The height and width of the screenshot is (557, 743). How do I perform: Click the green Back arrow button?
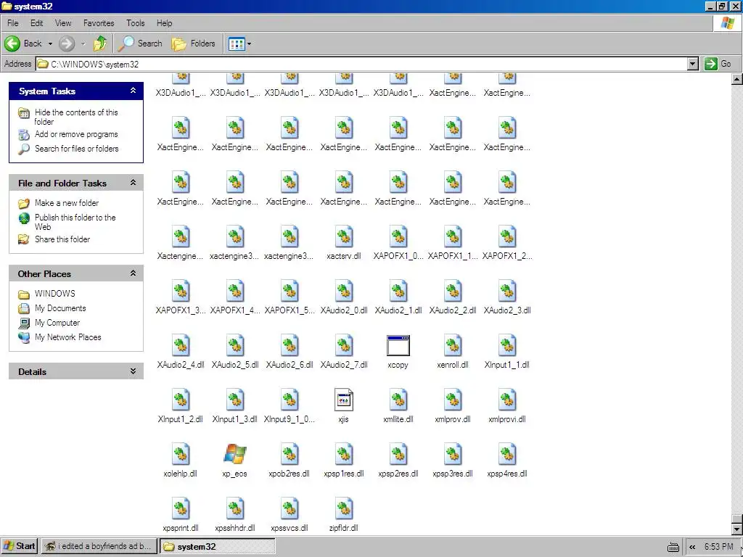click(x=13, y=44)
